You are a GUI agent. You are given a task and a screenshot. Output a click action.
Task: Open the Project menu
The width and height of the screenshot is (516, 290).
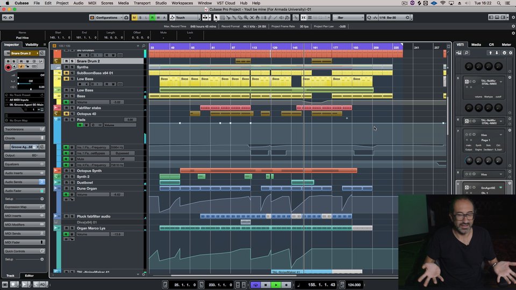[x=62, y=3]
